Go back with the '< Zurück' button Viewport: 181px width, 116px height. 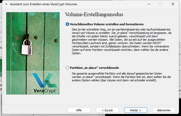[107, 110]
